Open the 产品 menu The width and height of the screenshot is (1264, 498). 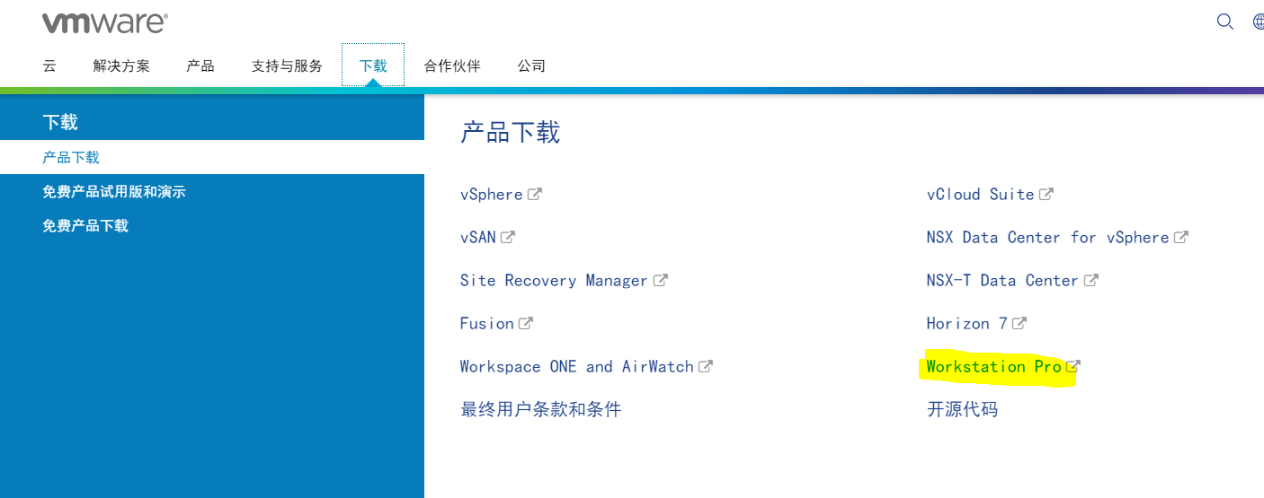200,66
